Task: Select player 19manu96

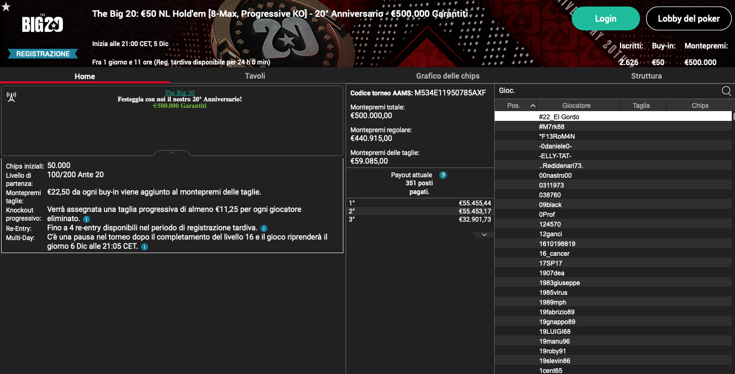Action: [613, 341]
